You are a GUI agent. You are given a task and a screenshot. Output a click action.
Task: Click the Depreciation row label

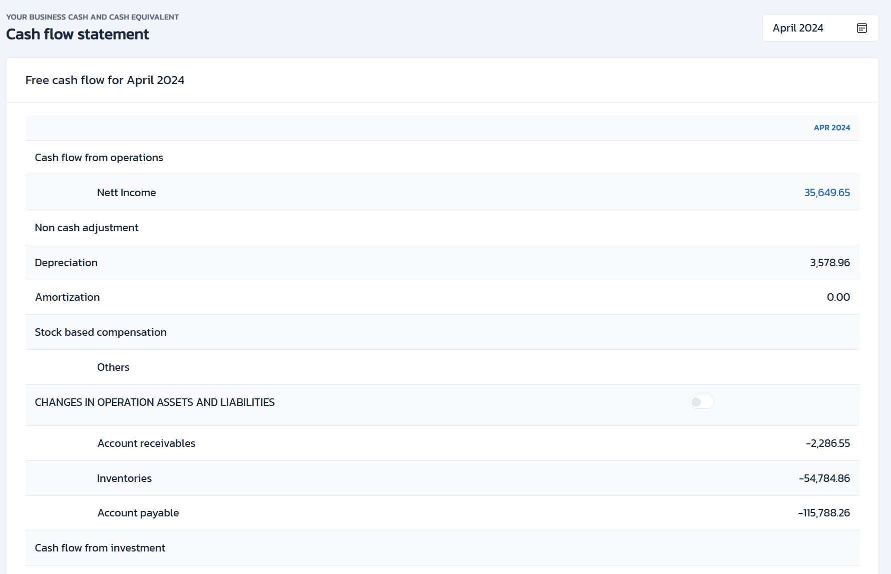click(x=66, y=263)
